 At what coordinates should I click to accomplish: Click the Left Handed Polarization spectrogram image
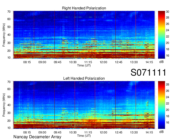84,105
